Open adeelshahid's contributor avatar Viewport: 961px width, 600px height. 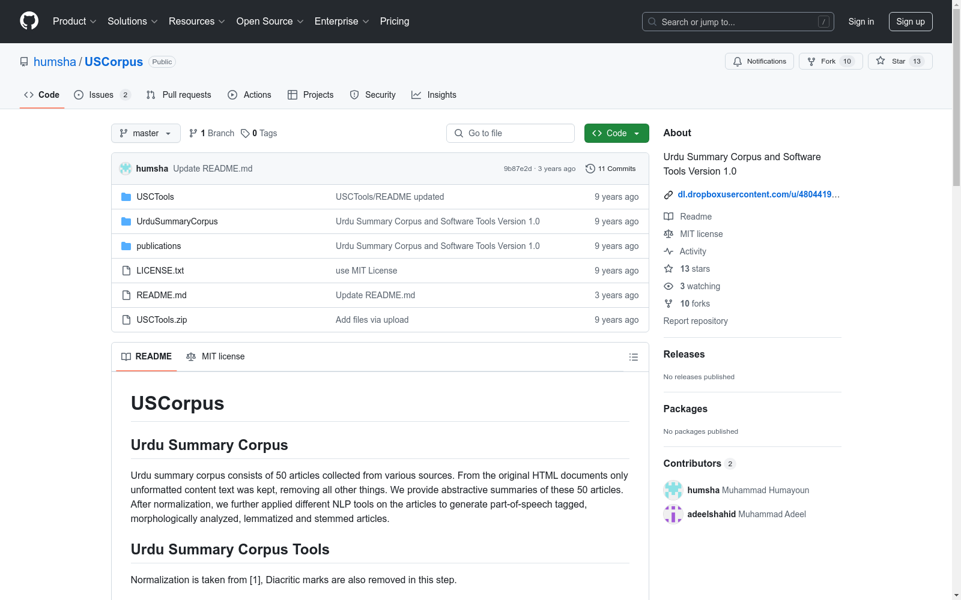point(673,514)
